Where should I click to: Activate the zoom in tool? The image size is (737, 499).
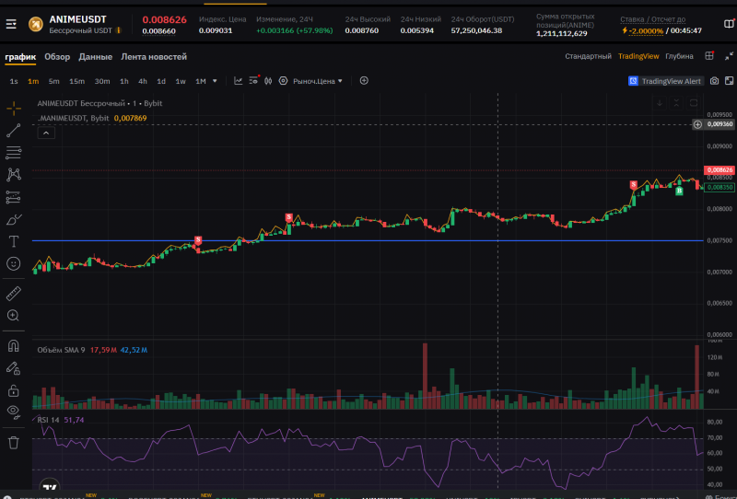14,316
